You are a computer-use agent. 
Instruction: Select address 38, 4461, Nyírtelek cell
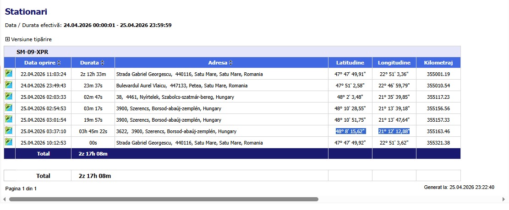[x=221, y=97]
